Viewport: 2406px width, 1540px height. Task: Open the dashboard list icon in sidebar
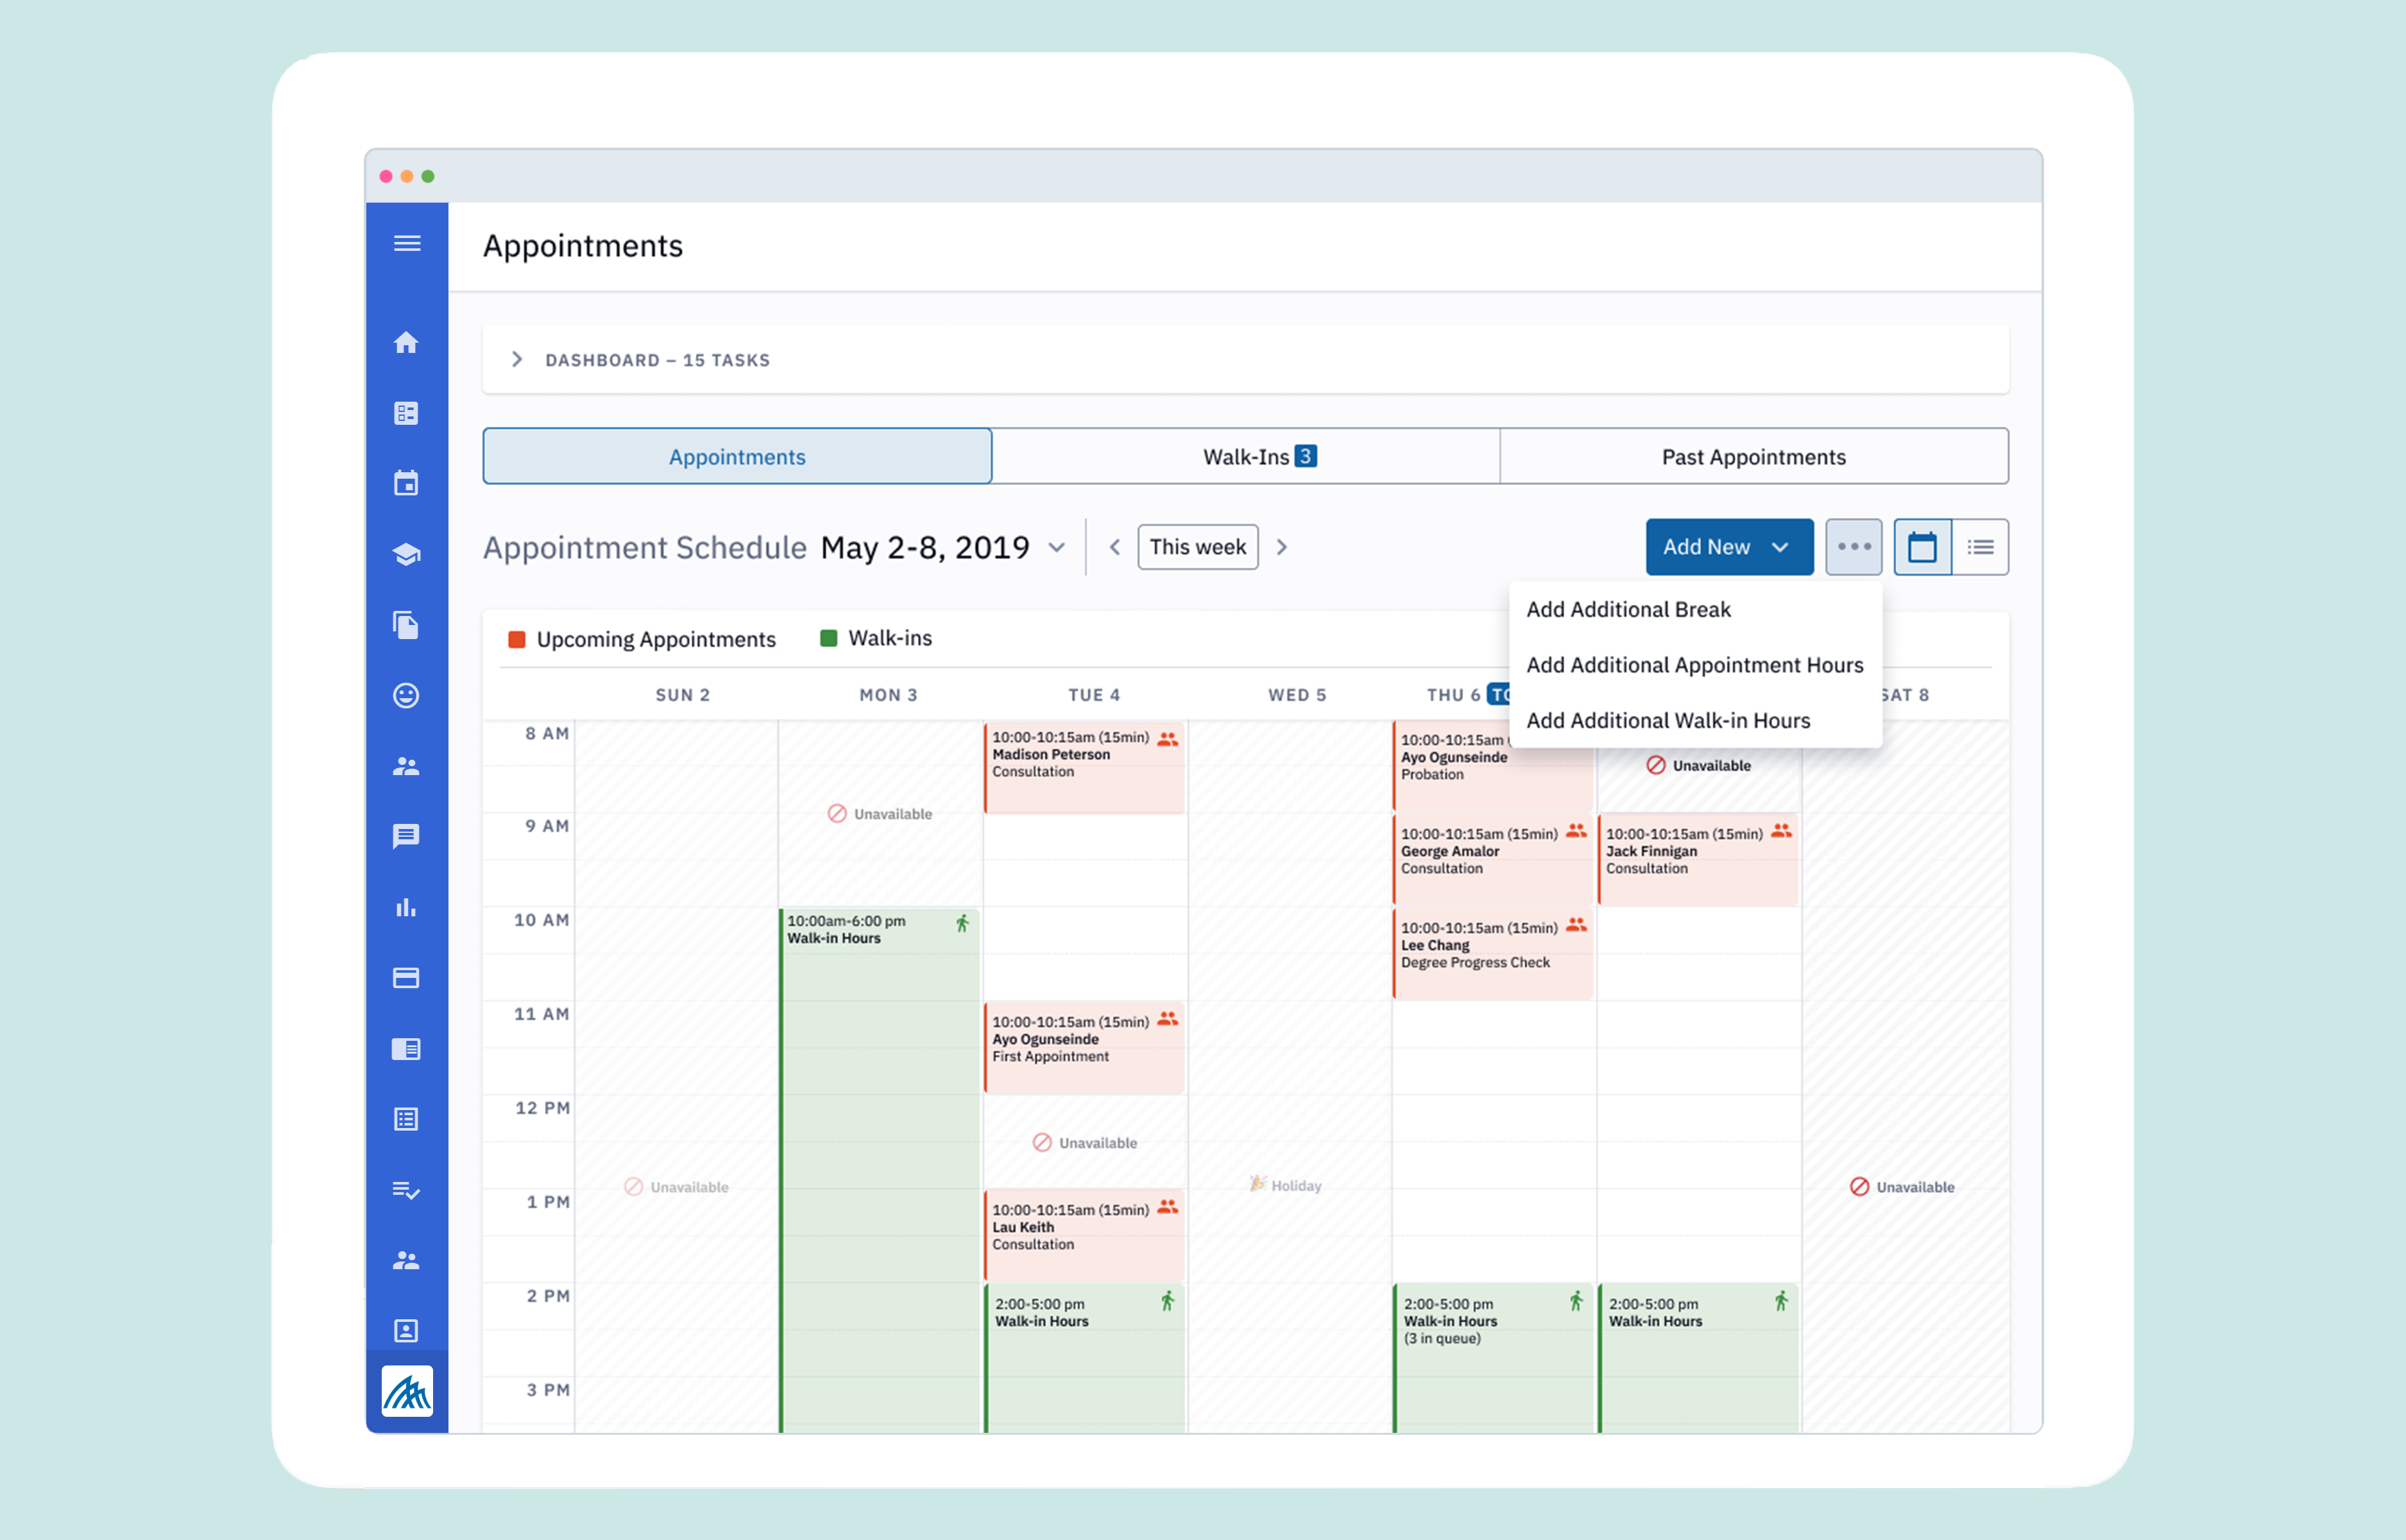[x=406, y=413]
